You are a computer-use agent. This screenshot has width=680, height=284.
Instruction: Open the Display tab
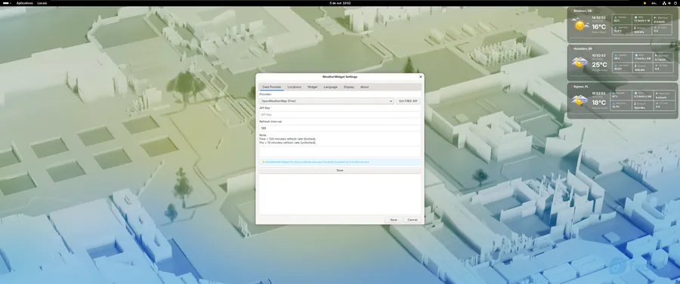[348, 87]
